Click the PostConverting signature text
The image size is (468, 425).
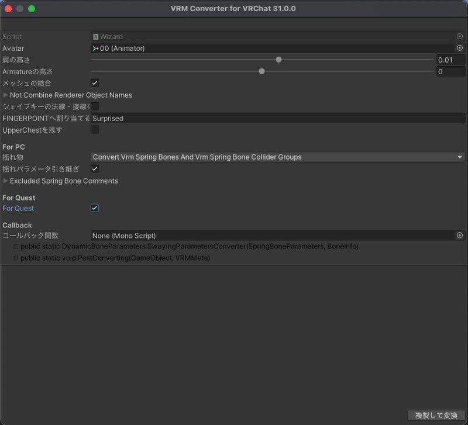[115, 258]
